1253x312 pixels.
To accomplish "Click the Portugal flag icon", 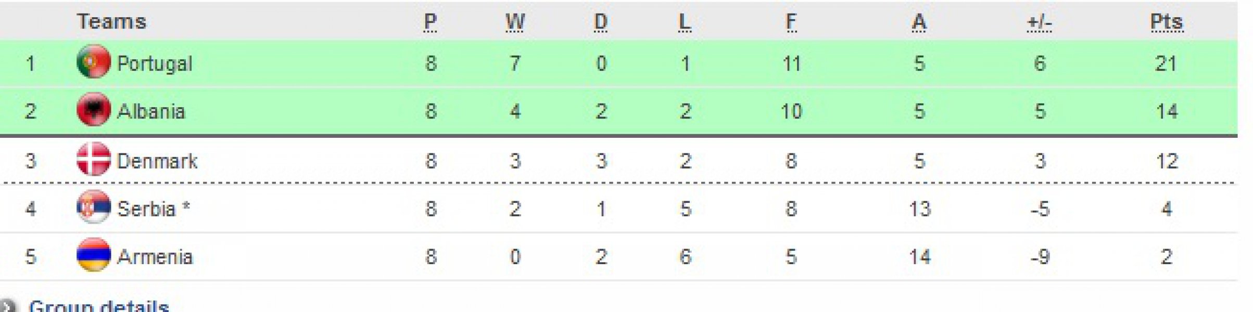I will click(x=93, y=62).
